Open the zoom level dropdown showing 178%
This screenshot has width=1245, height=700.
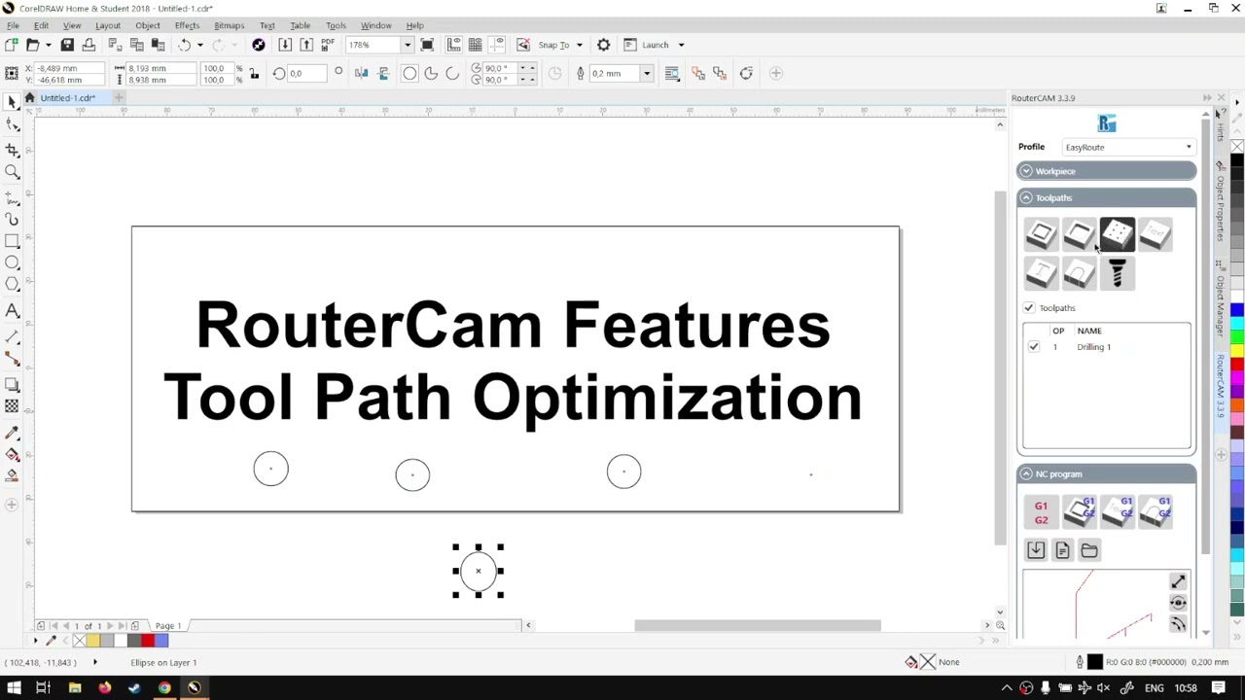407,45
